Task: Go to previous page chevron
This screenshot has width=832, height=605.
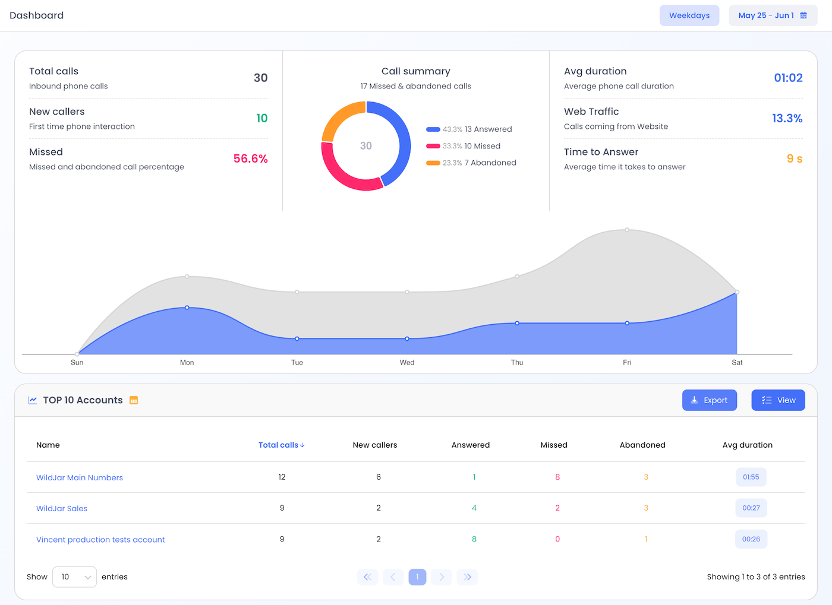Action: [393, 577]
